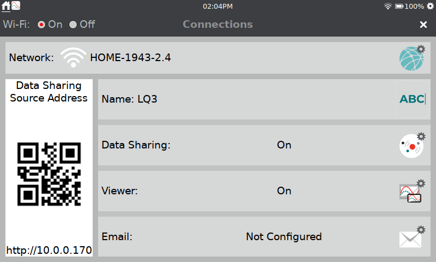The width and height of the screenshot is (436, 262).
Task: Configure Email envelope icon
Action: coord(413,237)
